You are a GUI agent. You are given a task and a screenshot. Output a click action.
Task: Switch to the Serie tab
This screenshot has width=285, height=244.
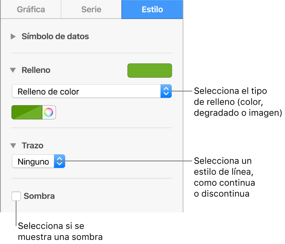[x=91, y=9]
